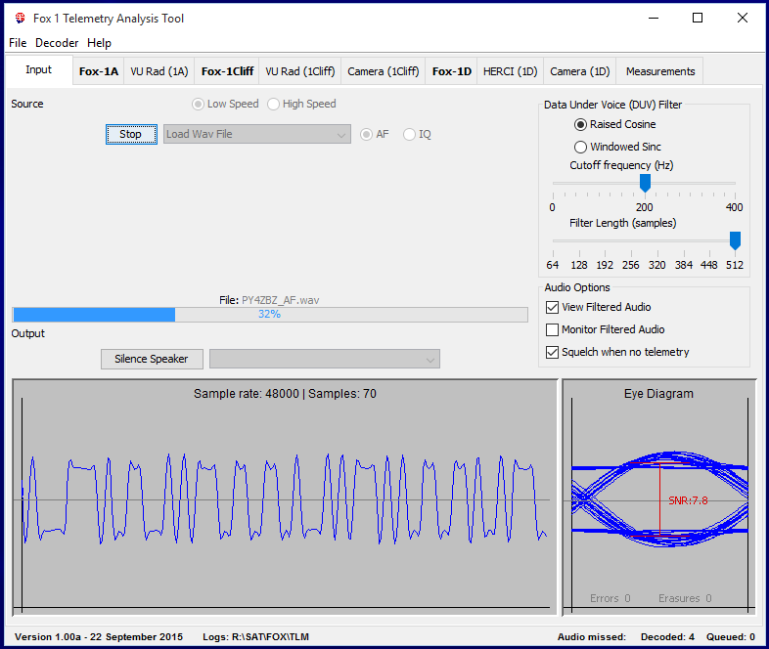Click the Filter Length slider thumb
This screenshot has width=769, height=649.
pyautogui.click(x=735, y=241)
